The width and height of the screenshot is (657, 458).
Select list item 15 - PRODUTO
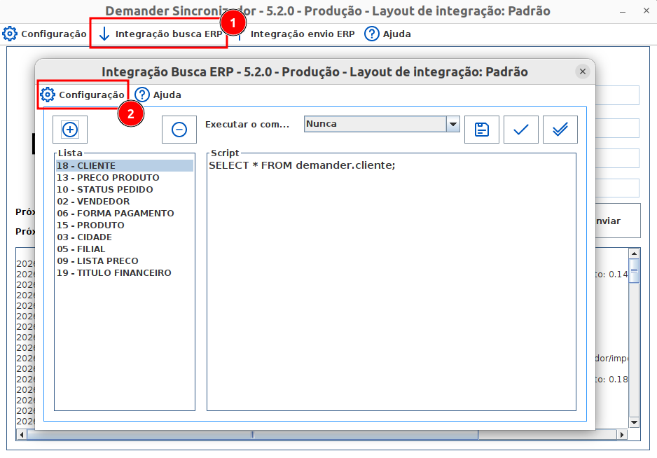point(125,225)
